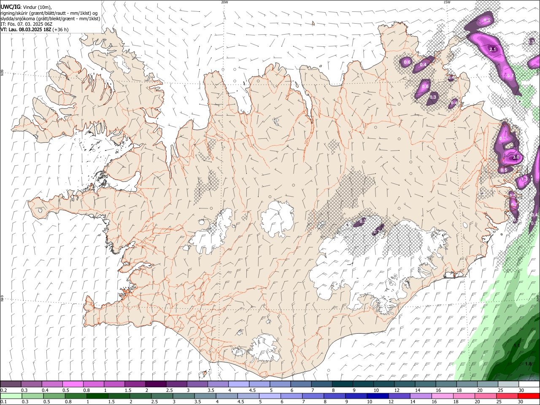This screenshot has height=405, width=540.
Task: Click the "0.1" label under rain legend
Action: coord(3,402)
